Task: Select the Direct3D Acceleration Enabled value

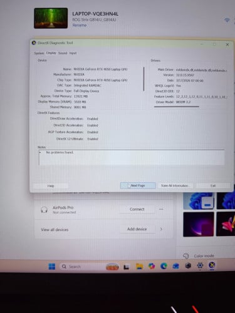Action: click(x=93, y=125)
